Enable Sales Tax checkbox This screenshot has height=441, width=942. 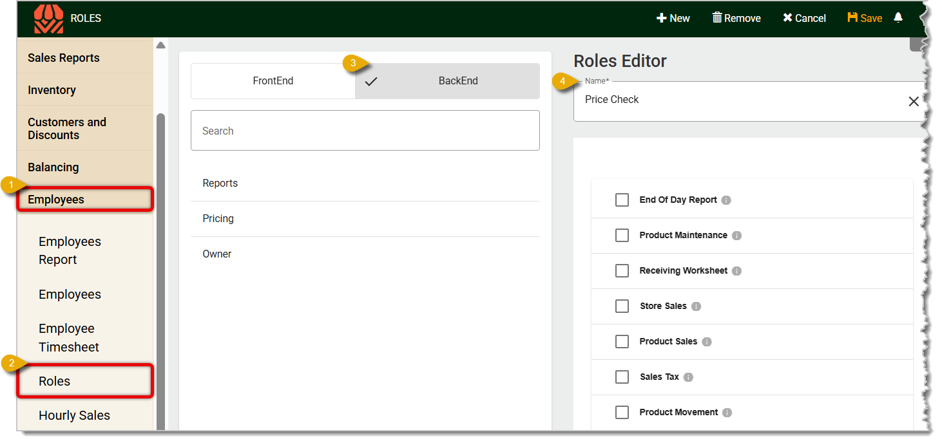click(622, 377)
